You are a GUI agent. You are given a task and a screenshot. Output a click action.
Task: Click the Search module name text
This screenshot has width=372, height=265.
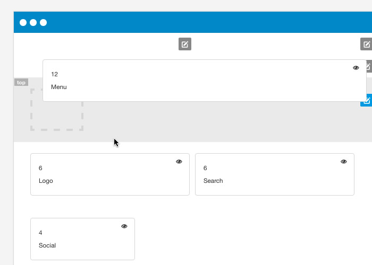[x=213, y=181]
